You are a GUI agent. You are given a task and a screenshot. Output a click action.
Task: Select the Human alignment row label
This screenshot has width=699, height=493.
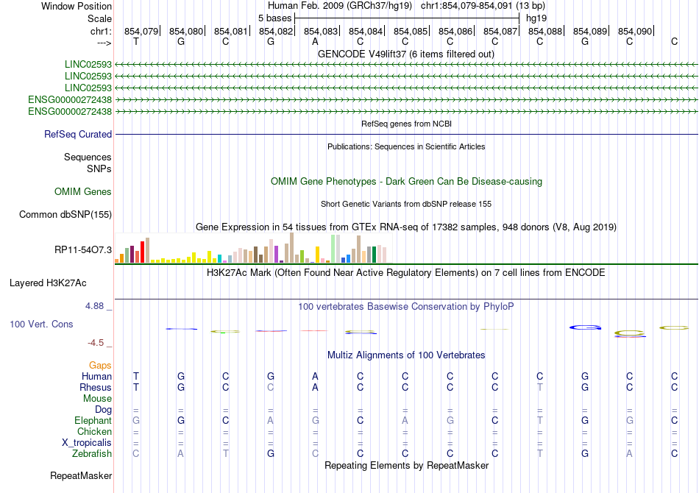pyautogui.click(x=96, y=376)
